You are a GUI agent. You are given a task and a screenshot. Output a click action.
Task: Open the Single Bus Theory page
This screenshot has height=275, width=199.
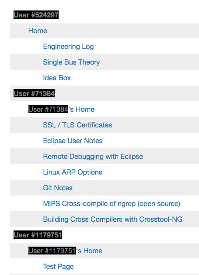click(x=71, y=62)
